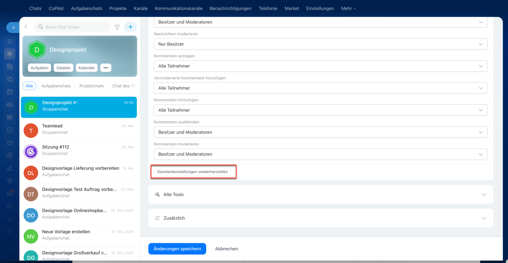Screen dimensions: 508x263
Task: Open the Mehr menu in top bar
Action: [x=348, y=8]
